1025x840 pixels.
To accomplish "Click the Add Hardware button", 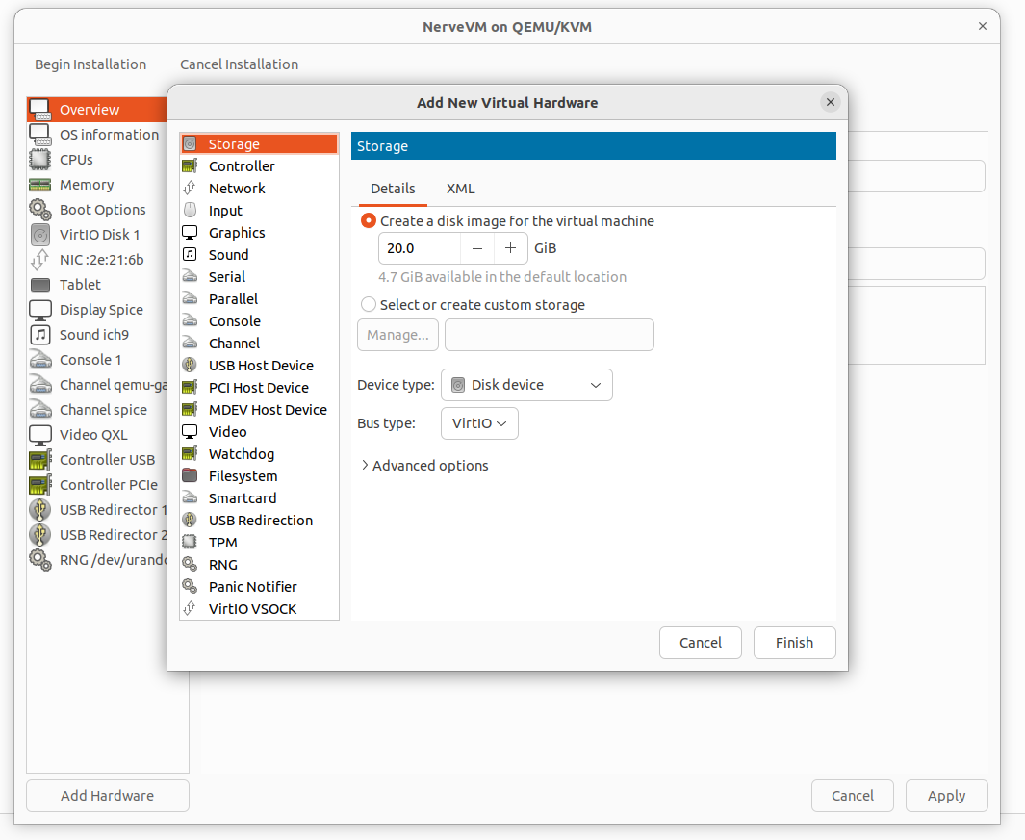I will point(107,796).
